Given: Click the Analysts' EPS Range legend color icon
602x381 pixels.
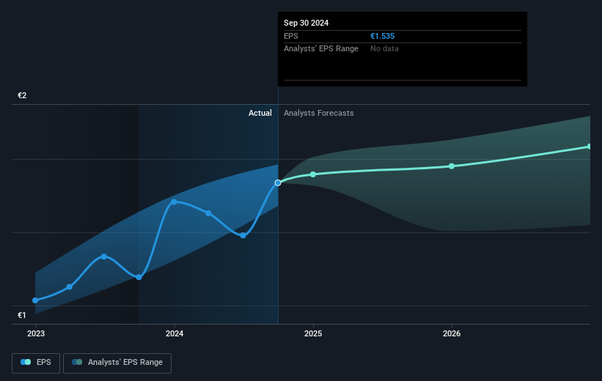Looking at the screenshot, I should [x=77, y=362].
